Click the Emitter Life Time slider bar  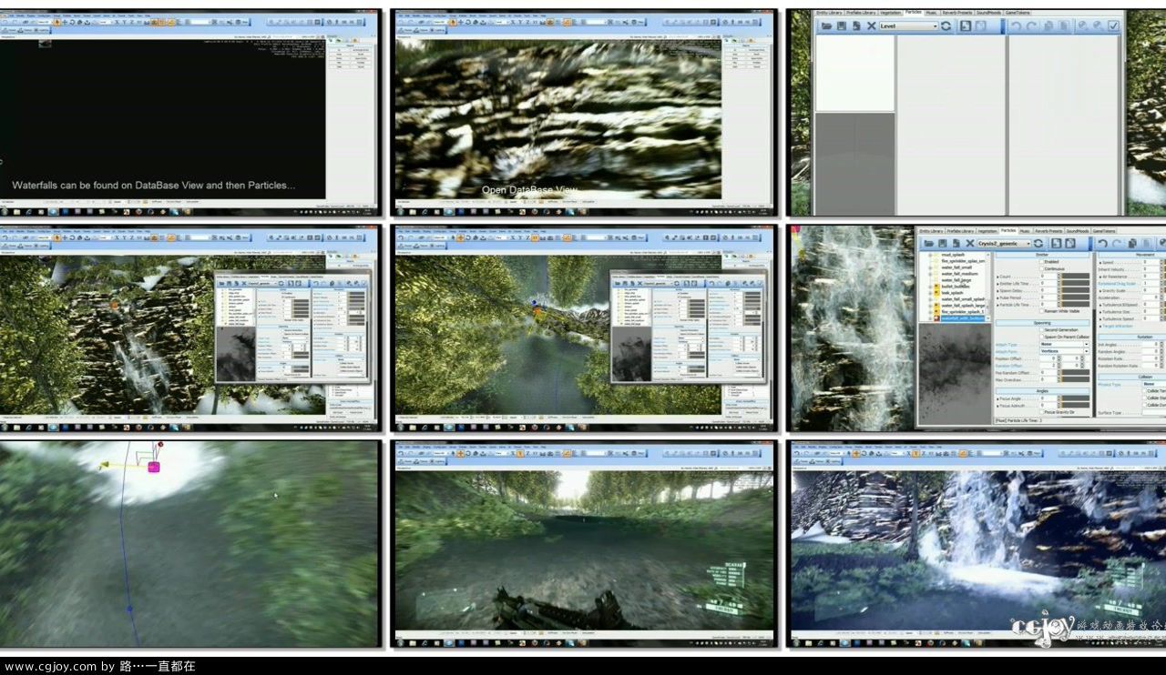point(1076,283)
